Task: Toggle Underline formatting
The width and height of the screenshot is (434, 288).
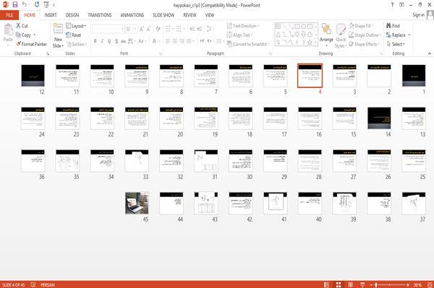Action: pos(109,41)
